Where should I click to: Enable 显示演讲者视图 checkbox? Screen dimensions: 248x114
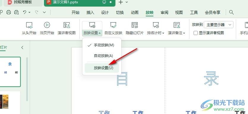coord(196,33)
